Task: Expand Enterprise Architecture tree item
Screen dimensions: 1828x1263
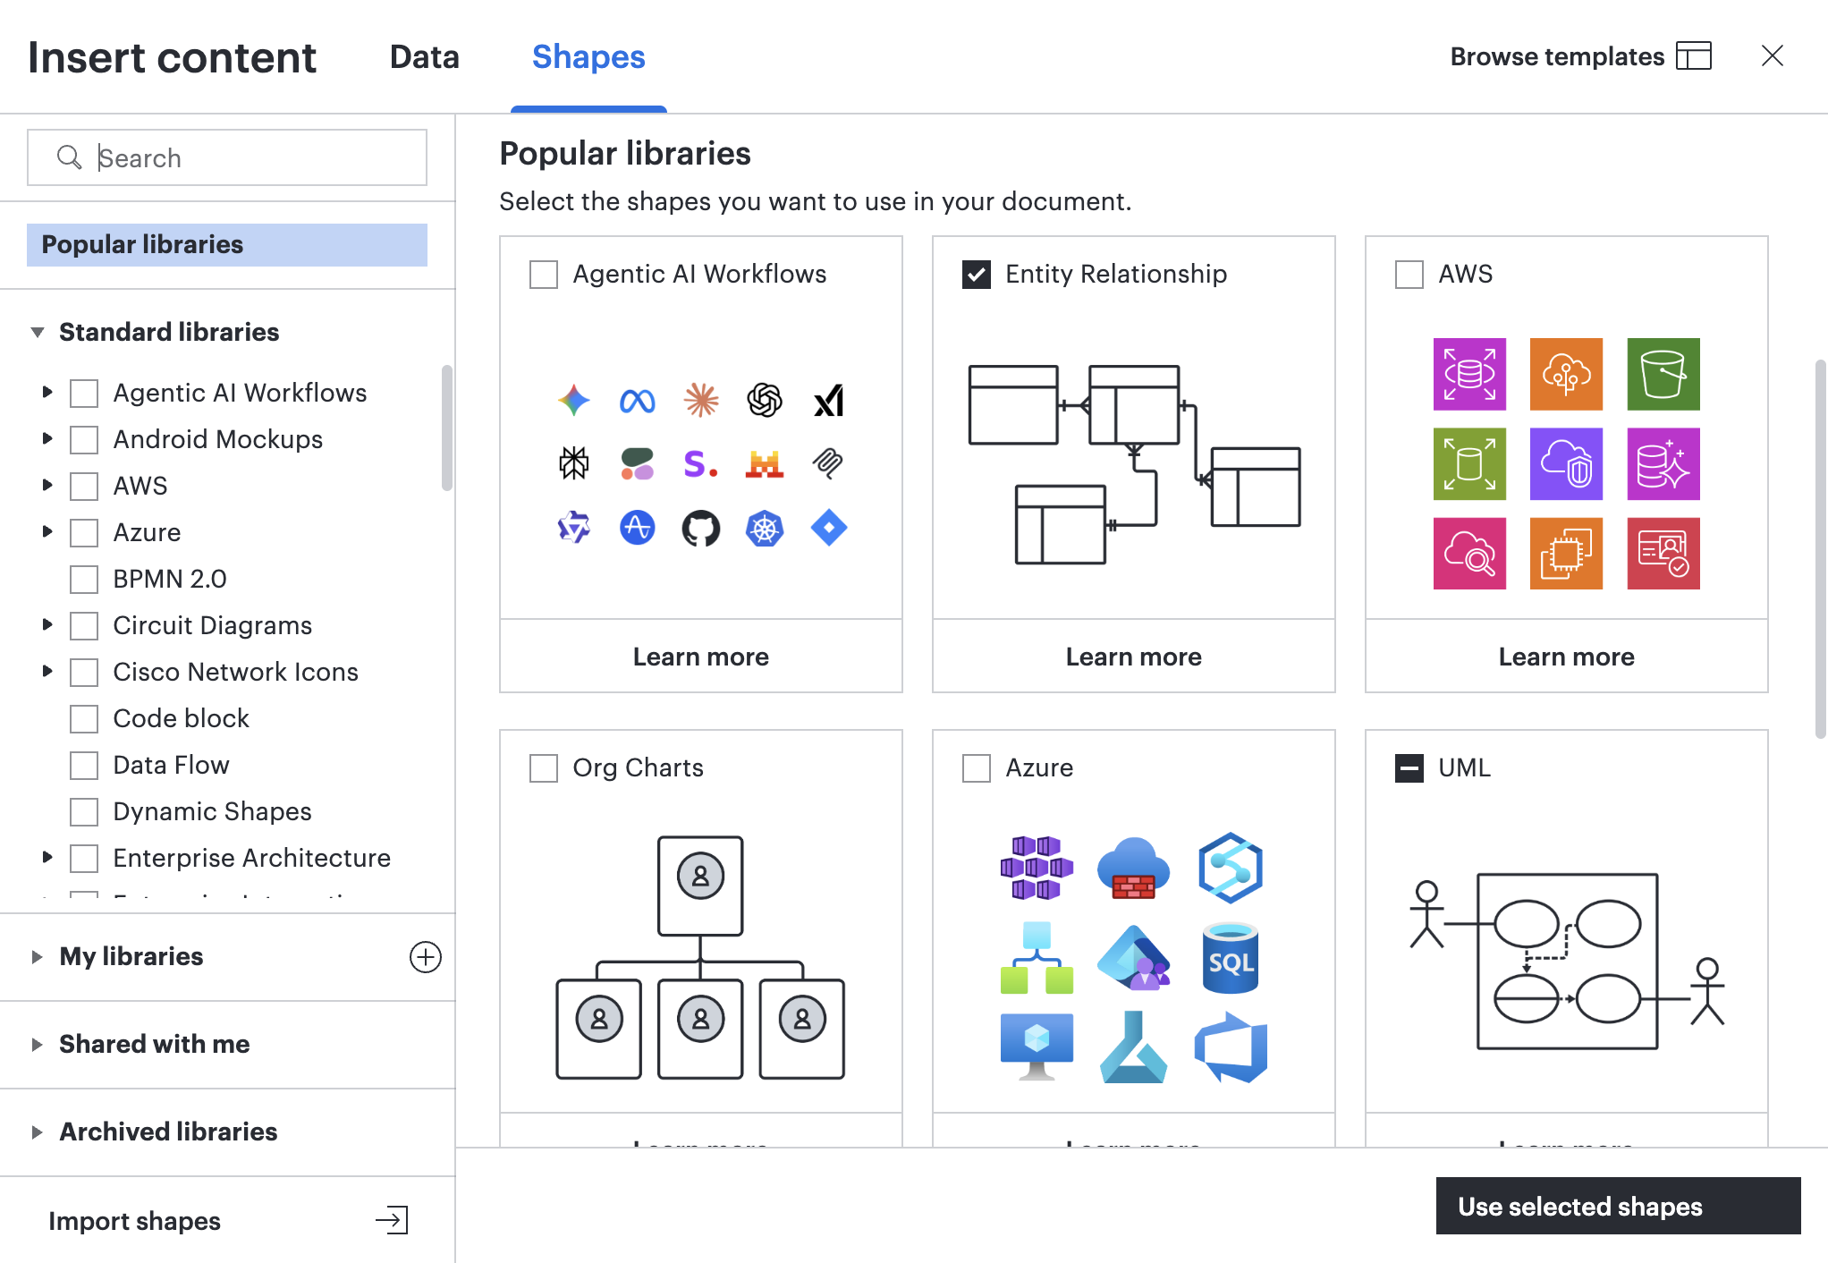Action: [47, 857]
